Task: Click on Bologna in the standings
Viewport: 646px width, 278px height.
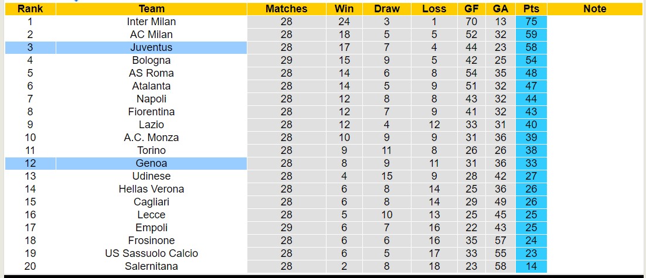Action: pyautogui.click(x=151, y=60)
